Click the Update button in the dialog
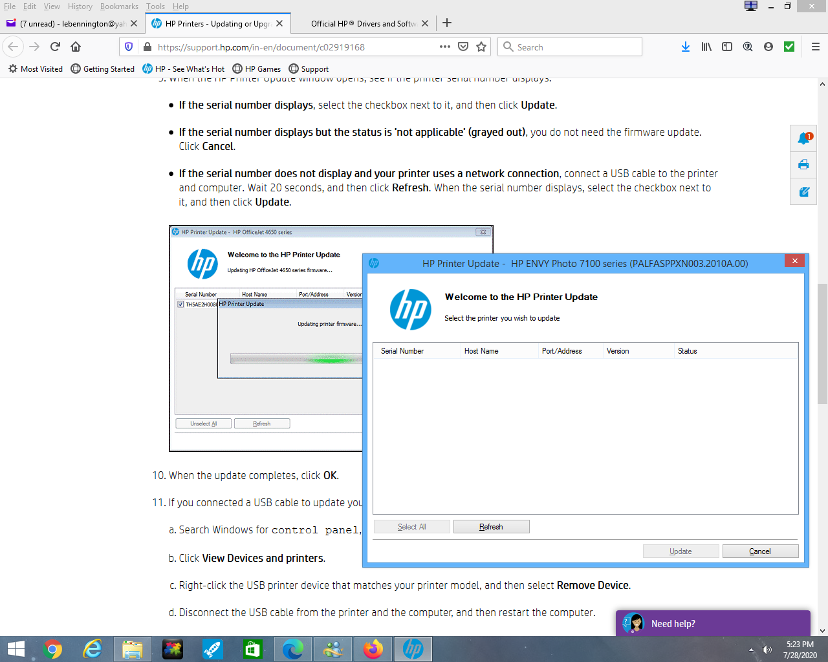Image resolution: width=828 pixels, height=662 pixels. [681, 551]
